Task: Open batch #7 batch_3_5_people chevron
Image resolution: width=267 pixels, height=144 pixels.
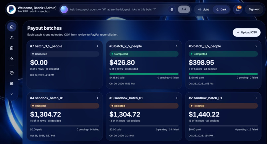Action: (x=97, y=46)
